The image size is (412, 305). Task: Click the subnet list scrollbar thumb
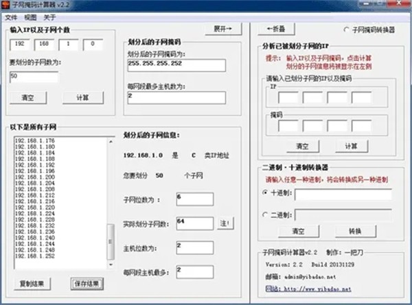111,242
